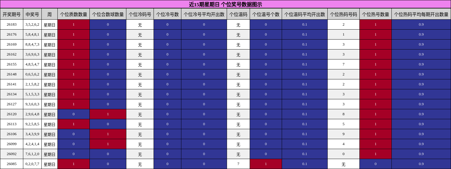
Task: Click winning number 4,8,5,4,7
Action: coord(32,64)
